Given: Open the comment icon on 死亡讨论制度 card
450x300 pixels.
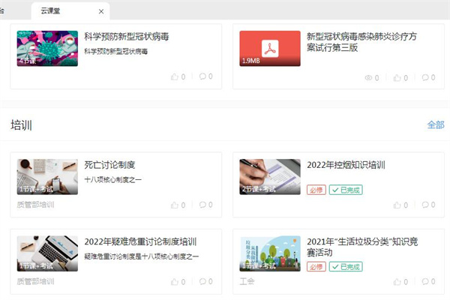Looking at the screenshot, I should point(202,205).
